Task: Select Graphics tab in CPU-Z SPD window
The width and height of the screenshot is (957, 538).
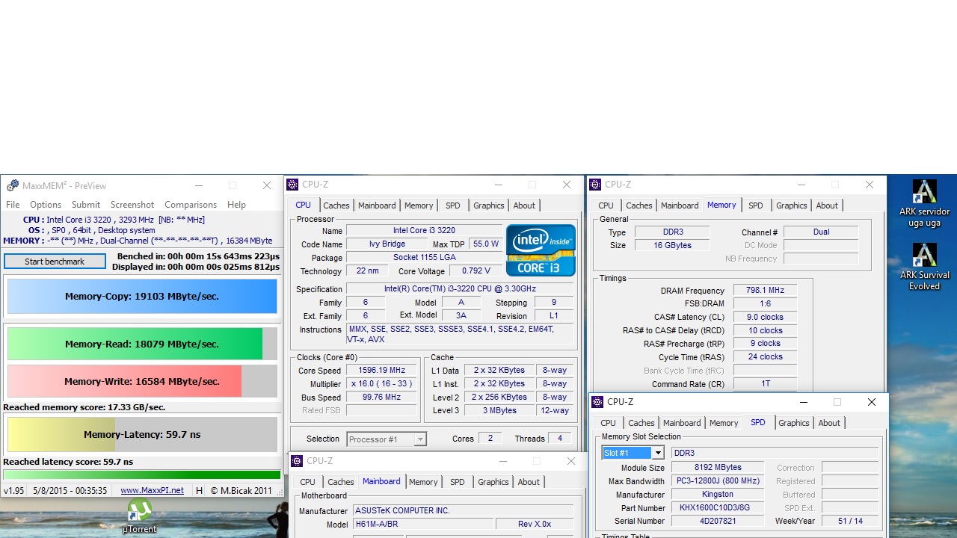Action: (794, 423)
